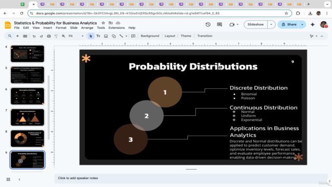Image resolution: width=332 pixels, height=187 pixels.
Task: Add a new slide with plus icon
Action: click(17, 36)
